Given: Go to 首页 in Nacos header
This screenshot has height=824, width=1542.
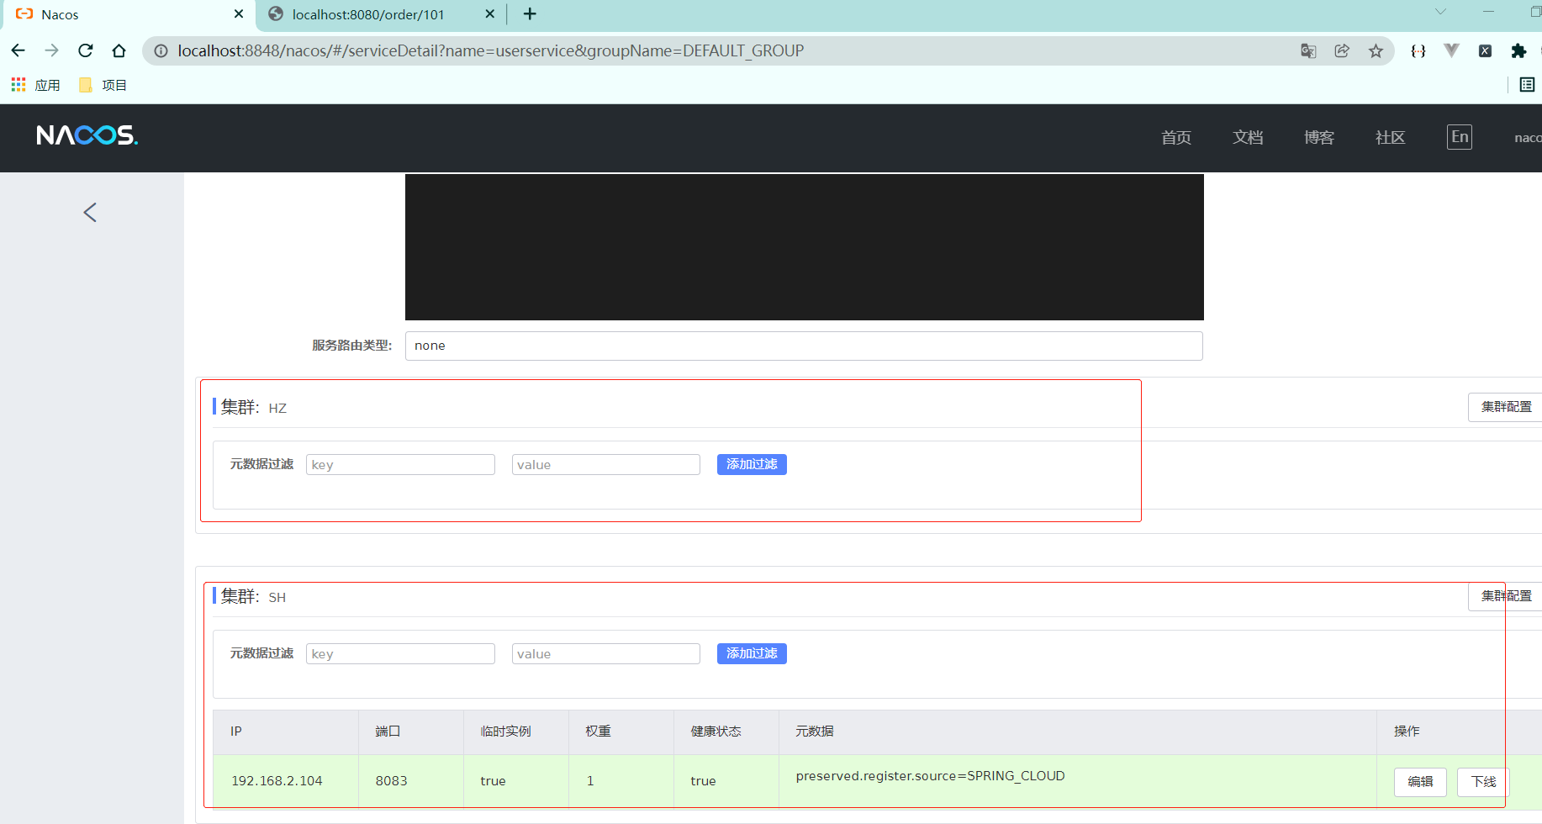Looking at the screenshot, I should [1176, 137].
